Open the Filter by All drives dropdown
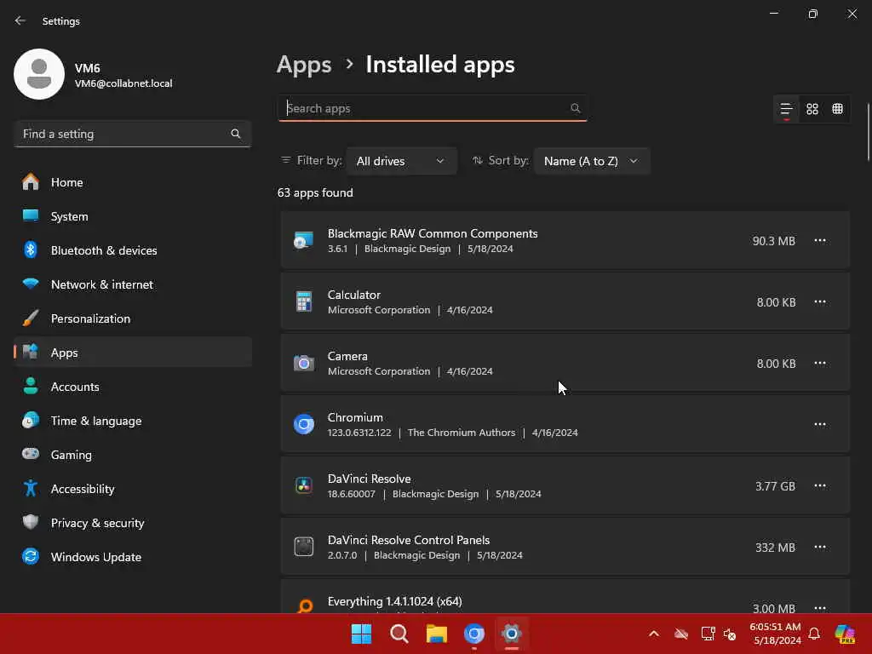This screenshot has height=654, width=872. (401, 161)
